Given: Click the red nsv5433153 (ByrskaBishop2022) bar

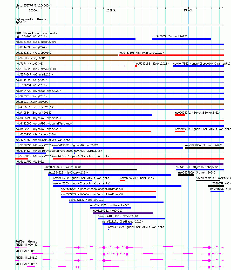Looking at the screenshot, I should 171,55.
